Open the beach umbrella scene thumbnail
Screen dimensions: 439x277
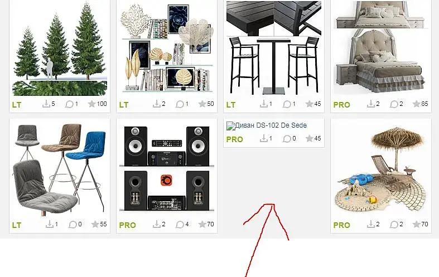click(x=381, y=168)
